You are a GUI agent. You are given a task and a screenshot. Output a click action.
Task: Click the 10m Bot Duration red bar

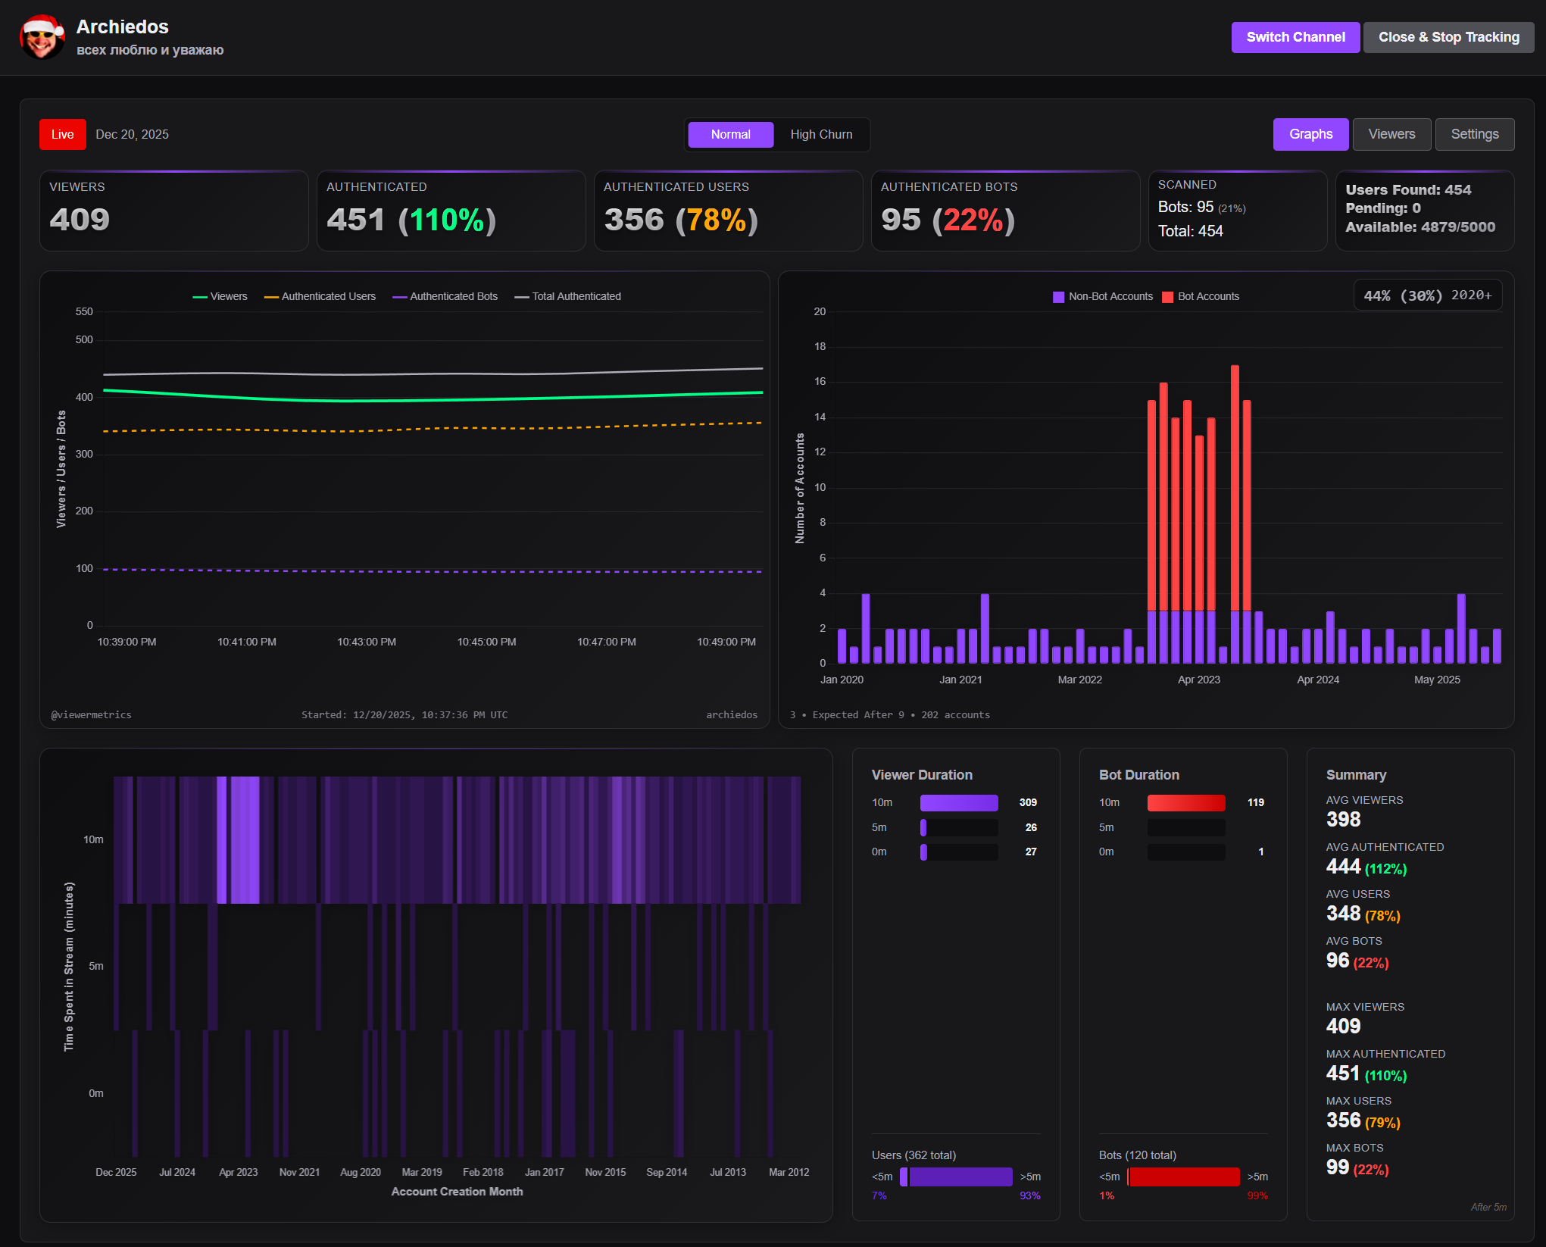tap(1185, 802)
